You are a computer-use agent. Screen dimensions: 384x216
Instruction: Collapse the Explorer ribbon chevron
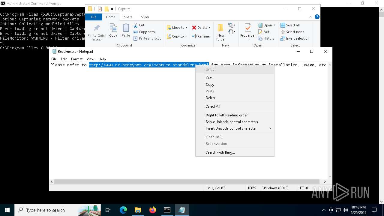click(x=310, y=17)
